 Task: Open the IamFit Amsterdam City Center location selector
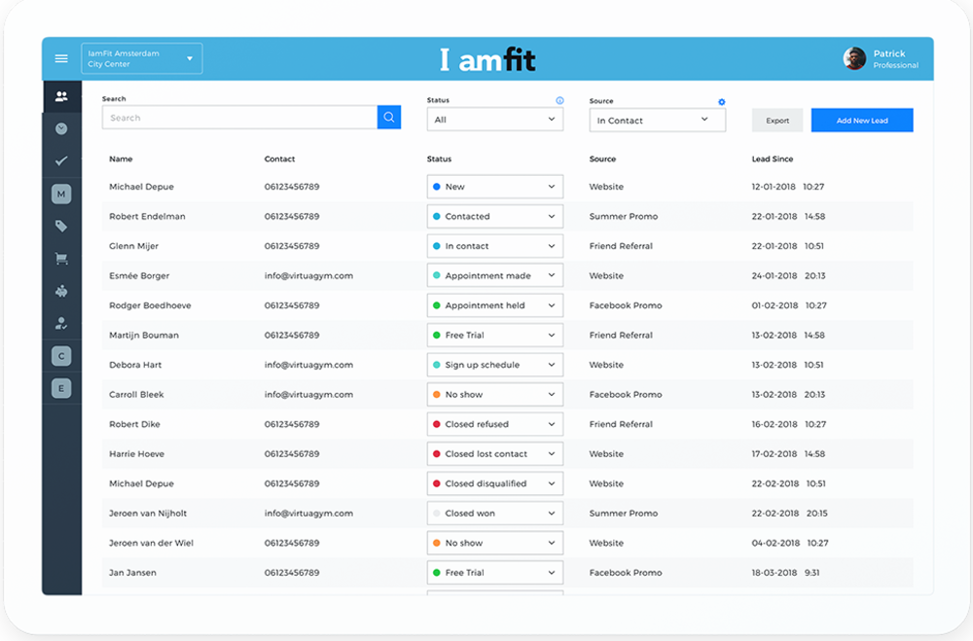click(141, 57)
